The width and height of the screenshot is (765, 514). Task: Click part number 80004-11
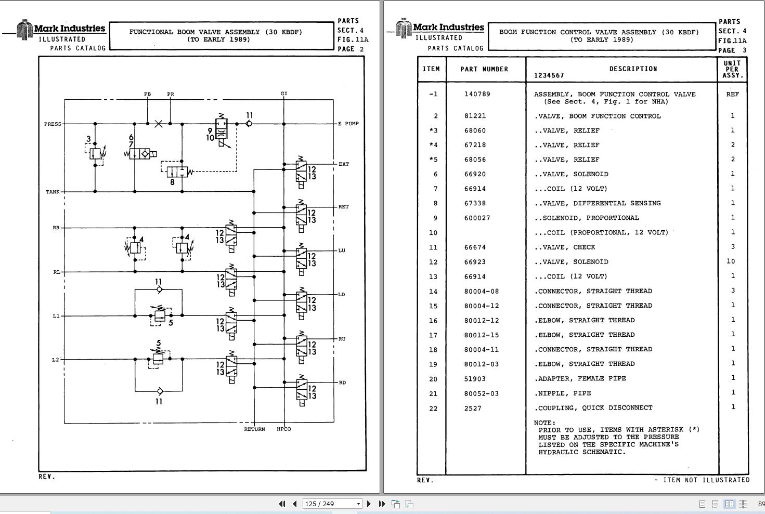tap(482, 349)
